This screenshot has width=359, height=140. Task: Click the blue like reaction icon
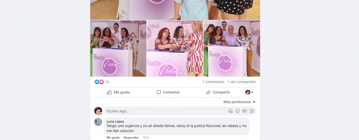tap(97, 82)
